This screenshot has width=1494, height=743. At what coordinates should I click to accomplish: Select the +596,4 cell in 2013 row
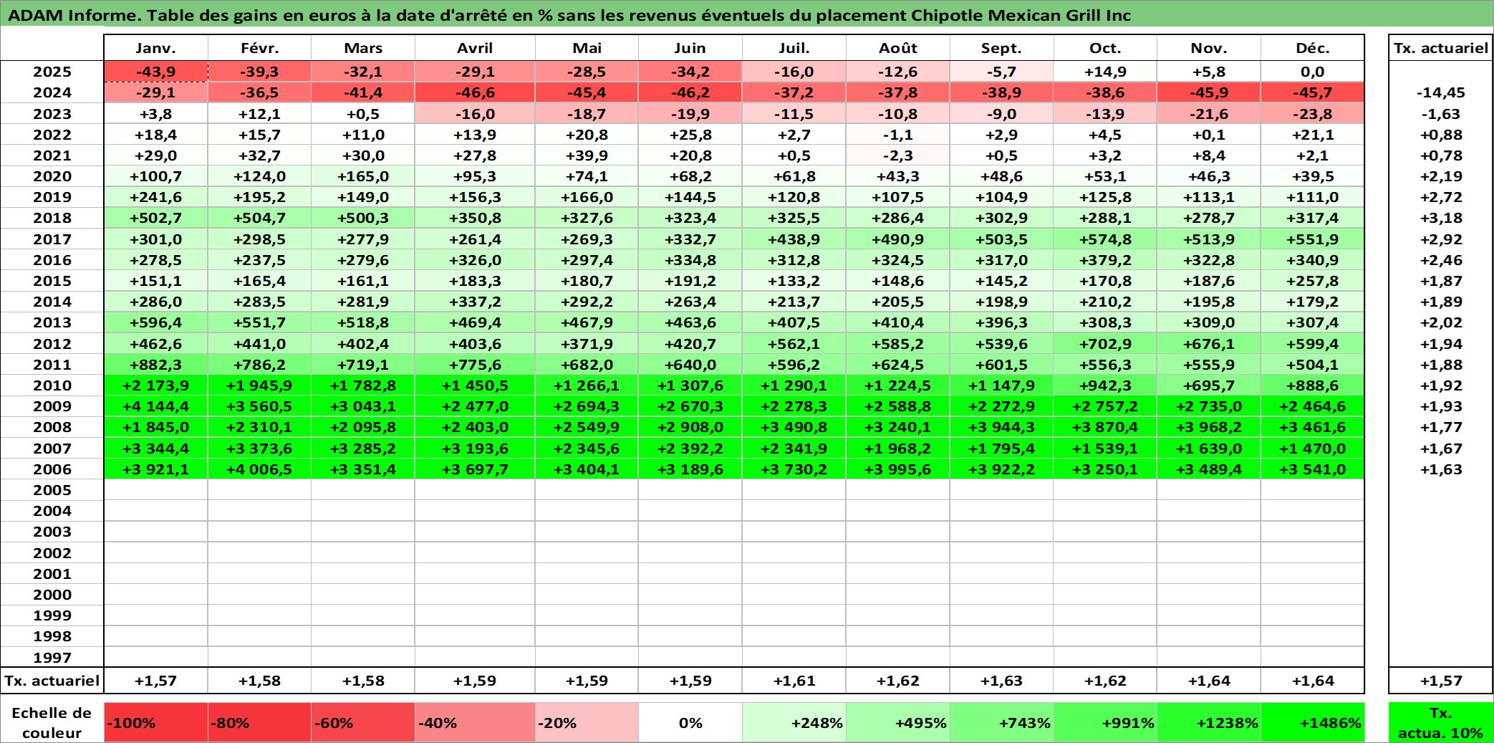(155, 322)
